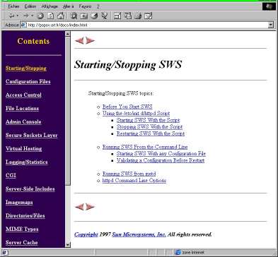Open Logging/Statistics in Contents
Image resolution: width=278 pixels, height=257 pixels.
(27, 162)
